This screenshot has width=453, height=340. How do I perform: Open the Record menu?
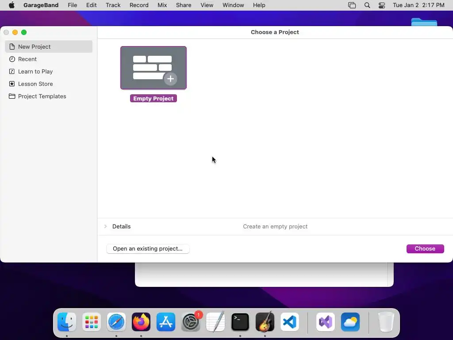point(139,5)
